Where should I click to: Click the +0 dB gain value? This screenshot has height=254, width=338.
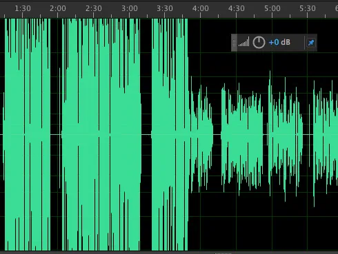pyautogui.click(x=279, y=43)
